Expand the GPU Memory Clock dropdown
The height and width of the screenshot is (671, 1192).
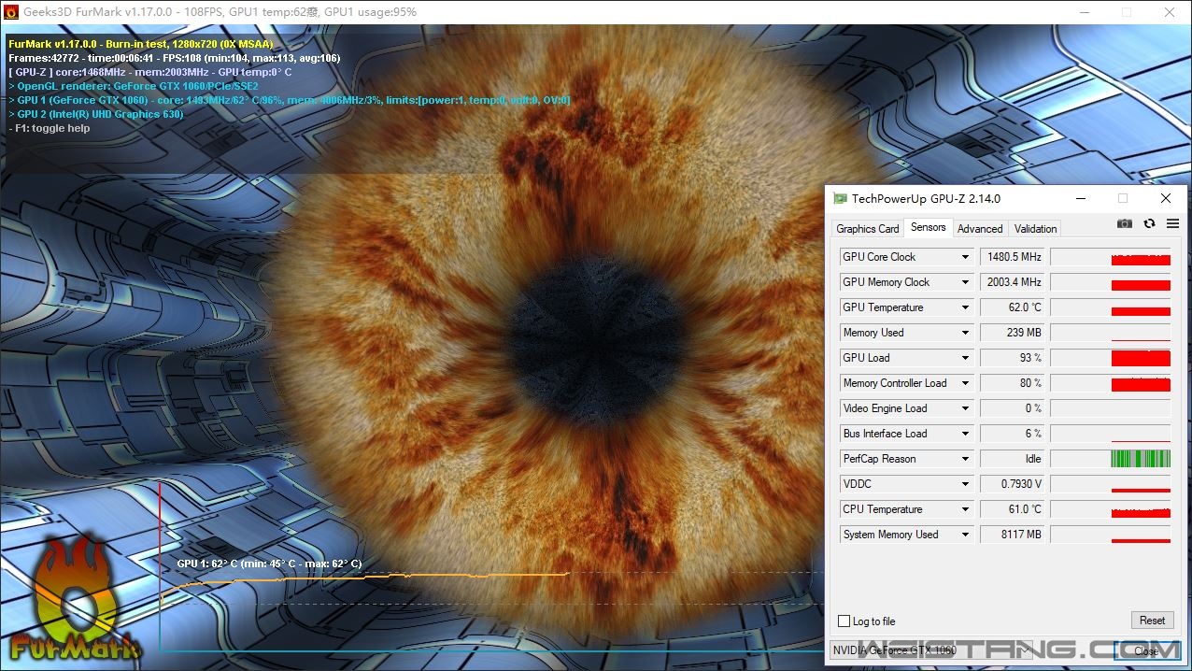click(x=966, y=282)
